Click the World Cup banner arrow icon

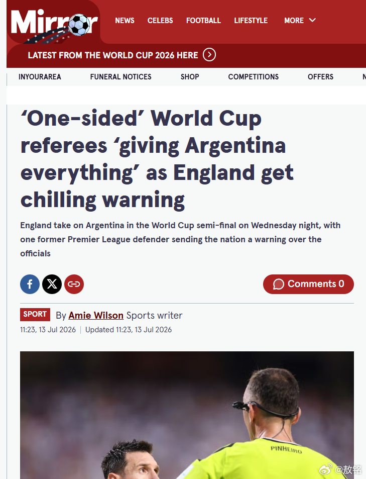[209, 55]
